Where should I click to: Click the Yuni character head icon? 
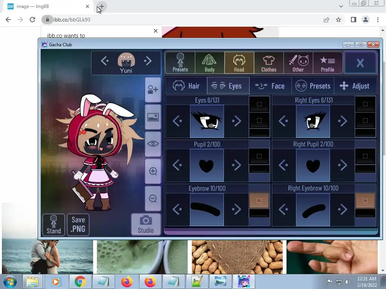pyautogui.click(x=126, y=60)
